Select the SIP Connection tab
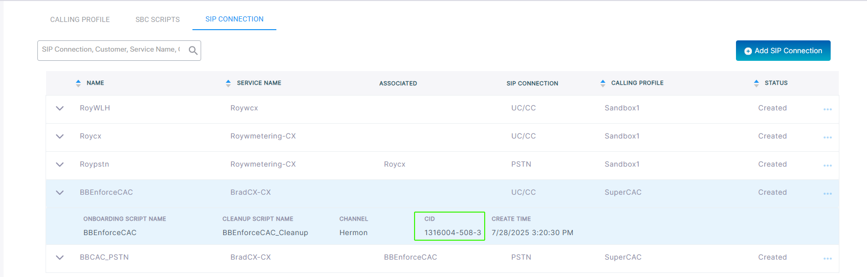 click(234, 19)
